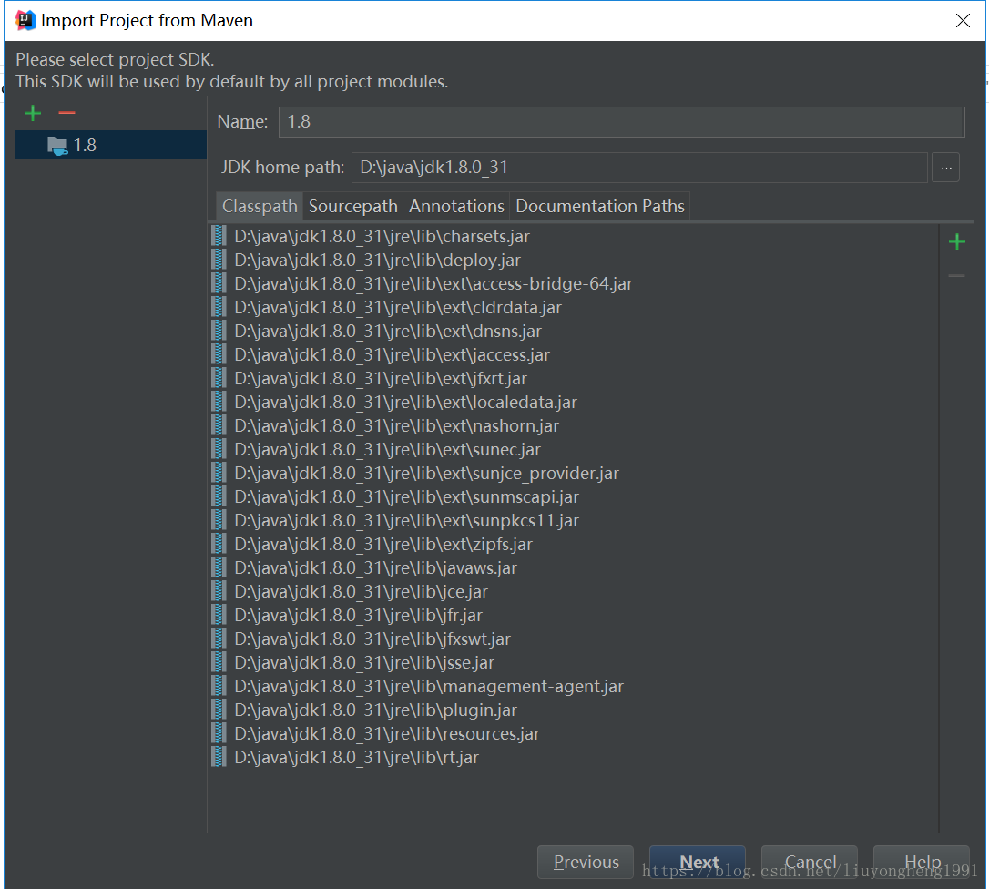Select rt.jar classpath entry
Screen dimensions: 989x889
pos(574,757)
